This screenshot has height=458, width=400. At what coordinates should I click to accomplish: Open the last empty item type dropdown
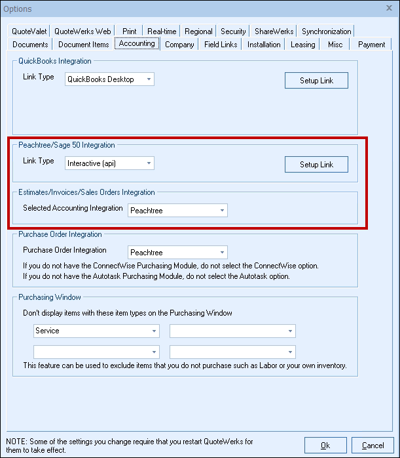point(232,352)
